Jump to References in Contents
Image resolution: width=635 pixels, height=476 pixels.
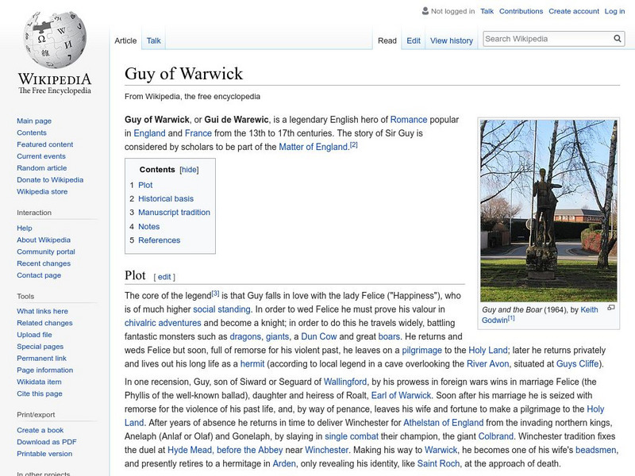point(160,240)
